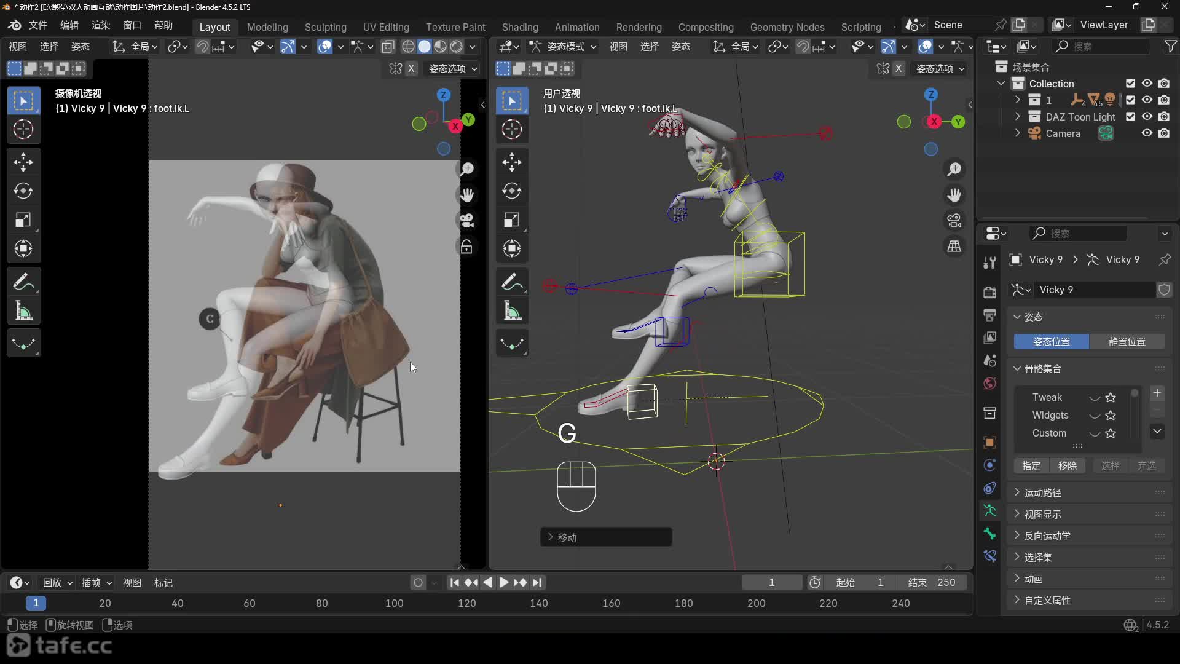Hide DAZ Toon Light in viewport
This screenshot has width=1180, height=664.
click(1147, 116)
